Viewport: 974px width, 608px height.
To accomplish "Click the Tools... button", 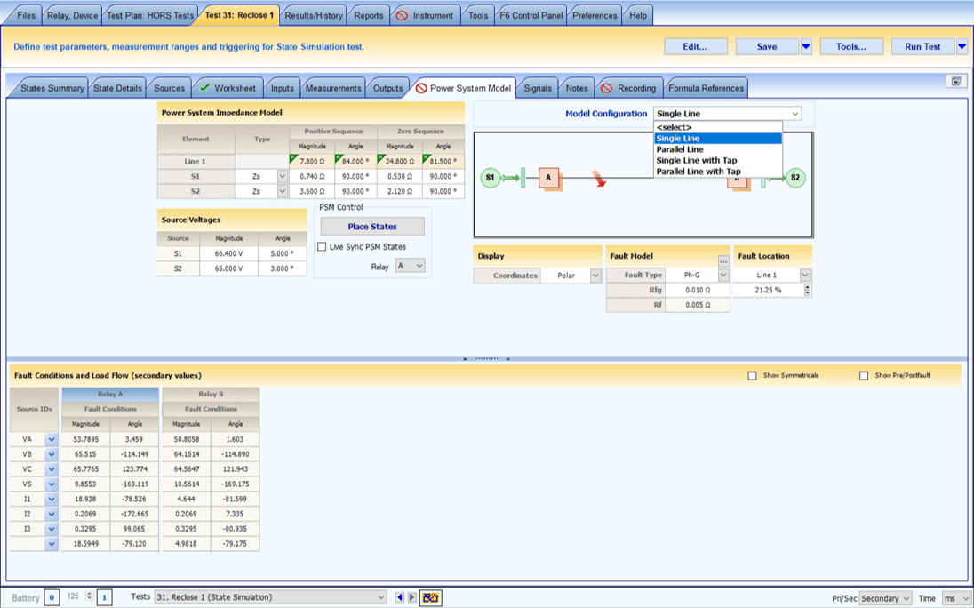I will pos(851,46).
